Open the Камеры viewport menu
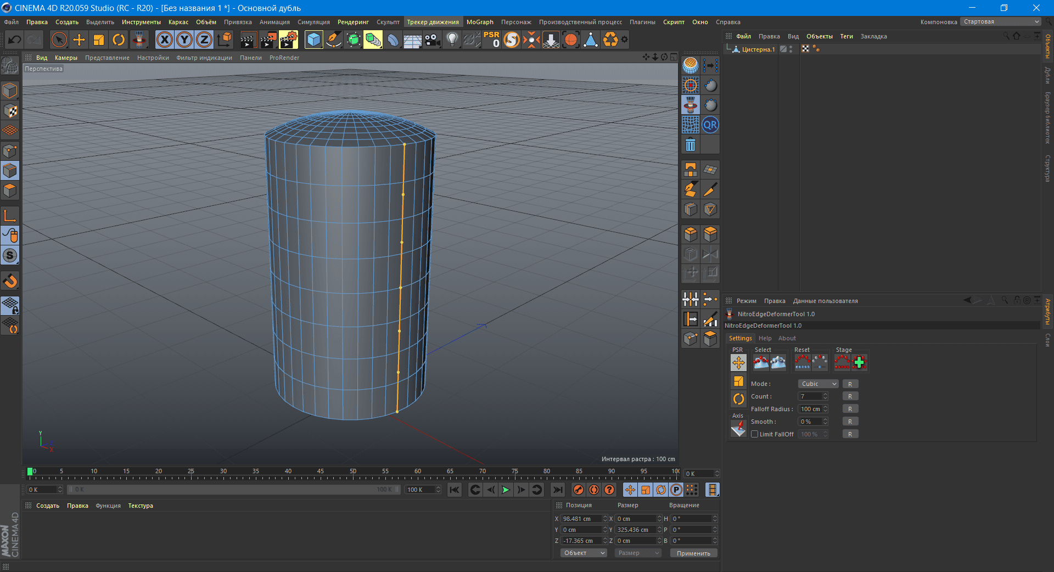The image size is (1054, 572). tap(66, 58)
